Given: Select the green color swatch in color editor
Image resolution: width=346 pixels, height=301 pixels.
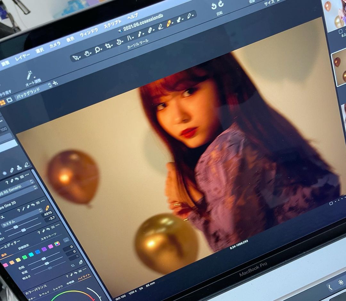Looking at the screenshot, I should pos(24,257).
